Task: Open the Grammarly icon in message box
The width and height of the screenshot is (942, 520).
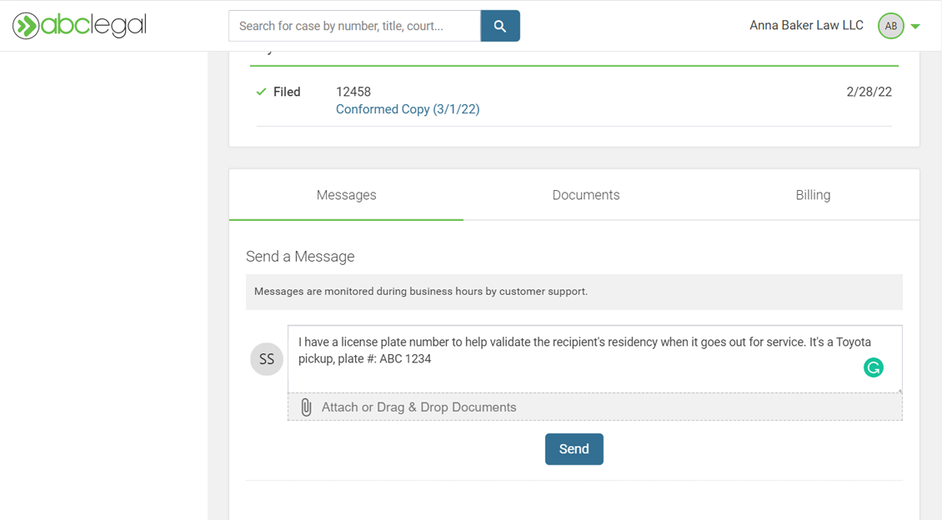Action: coord(873,367)
